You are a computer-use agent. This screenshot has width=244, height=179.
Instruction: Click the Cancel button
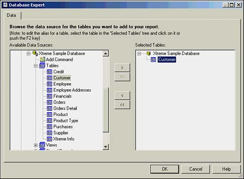[196, 169]
